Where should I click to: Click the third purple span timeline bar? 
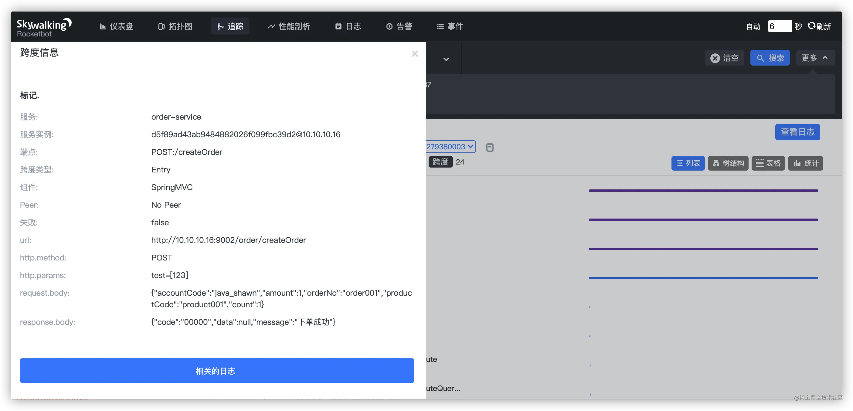[x=703, y=249]
